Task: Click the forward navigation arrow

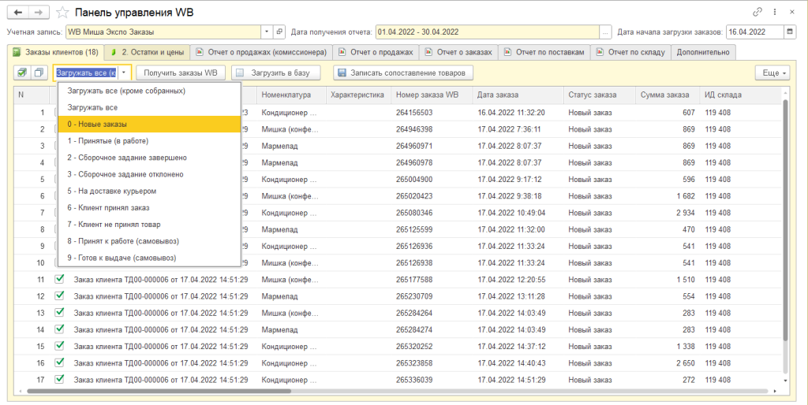Action: (37, 13)
